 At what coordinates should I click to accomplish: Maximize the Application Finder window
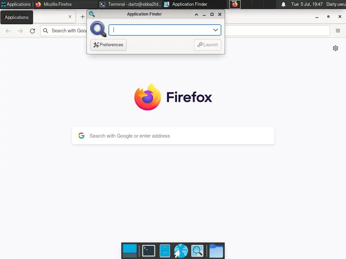(x=212, y=15)
